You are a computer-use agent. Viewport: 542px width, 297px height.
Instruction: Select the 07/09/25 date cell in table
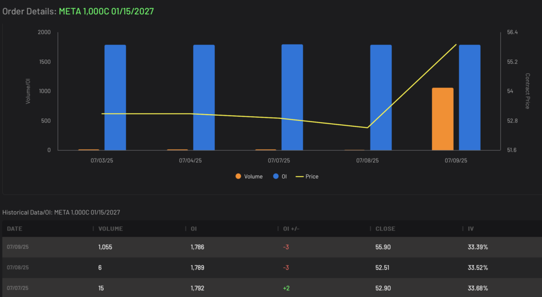17,247
